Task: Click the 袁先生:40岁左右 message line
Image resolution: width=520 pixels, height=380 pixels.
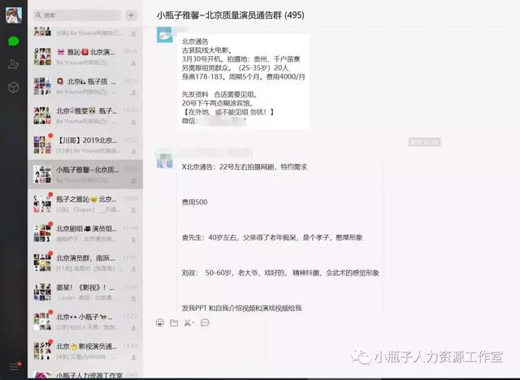Action: 272,238
